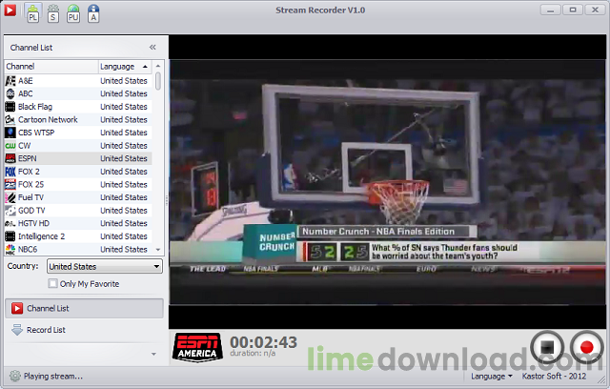The width and height of the screenshot is (610, 389).
Task: Expand the navigation pane options arrow
Action: (x=152, y=353)
